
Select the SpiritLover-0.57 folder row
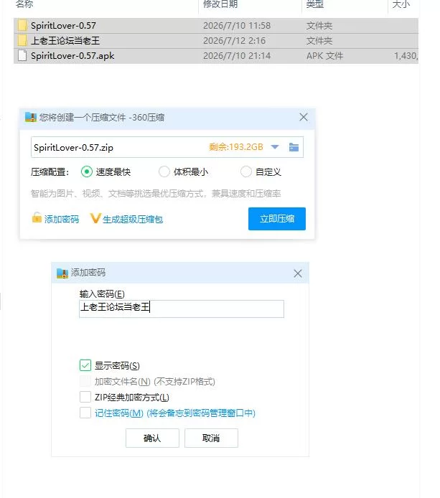tap(216, 25)
